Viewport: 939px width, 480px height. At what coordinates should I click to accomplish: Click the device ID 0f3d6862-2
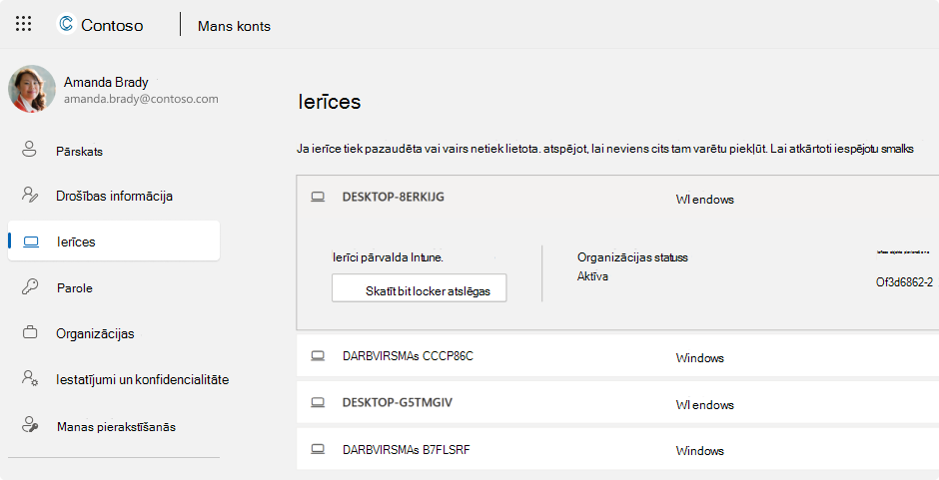click(904, 281)
